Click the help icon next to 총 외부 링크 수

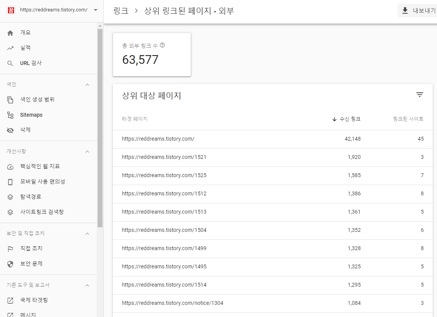162,45
